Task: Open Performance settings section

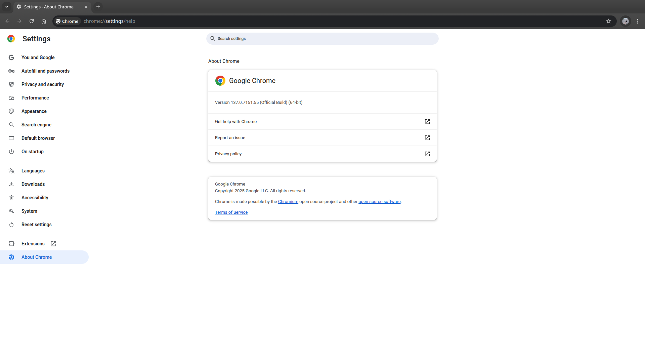Action: point(35,98)
